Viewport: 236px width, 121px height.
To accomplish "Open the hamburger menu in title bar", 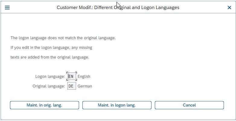I will click(x=7, y=8).
